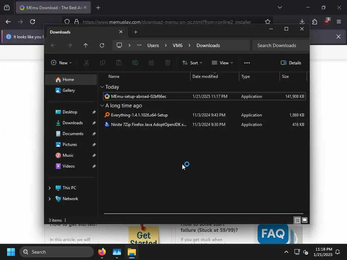Add a new Explorer tab with plus button
The height and width of the screenshot is (260, 347).
point(136,32)
